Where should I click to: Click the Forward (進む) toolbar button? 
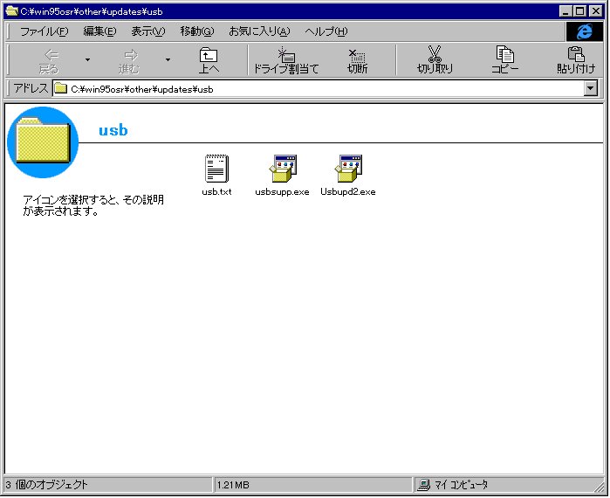(129, 61)
